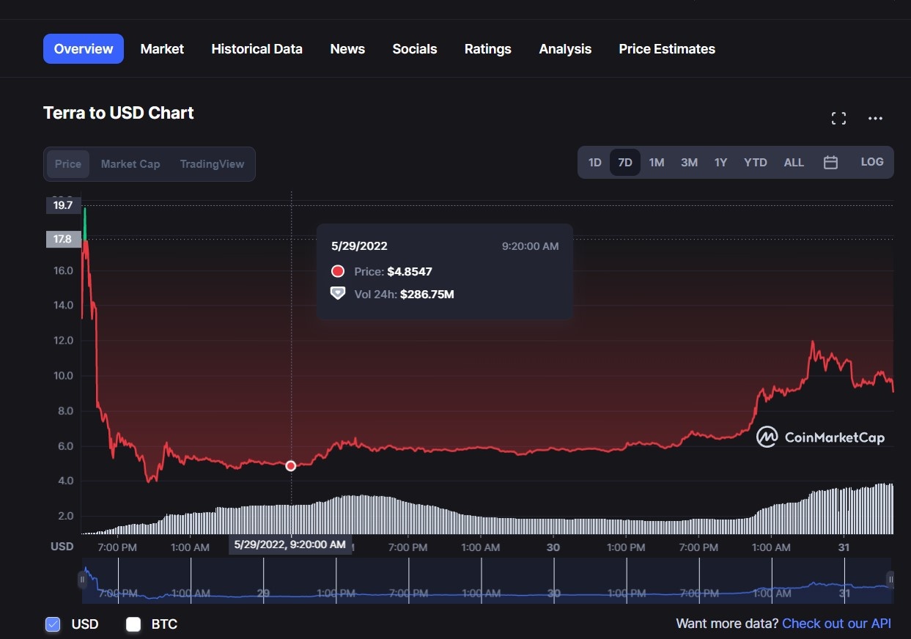Switch chart to TradingView mode
Viewport: 911px width, 639px height.
(x=212, y=164)
